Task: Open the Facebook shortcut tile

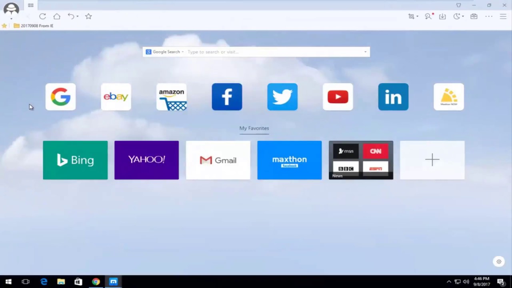Action: (227, 97)
